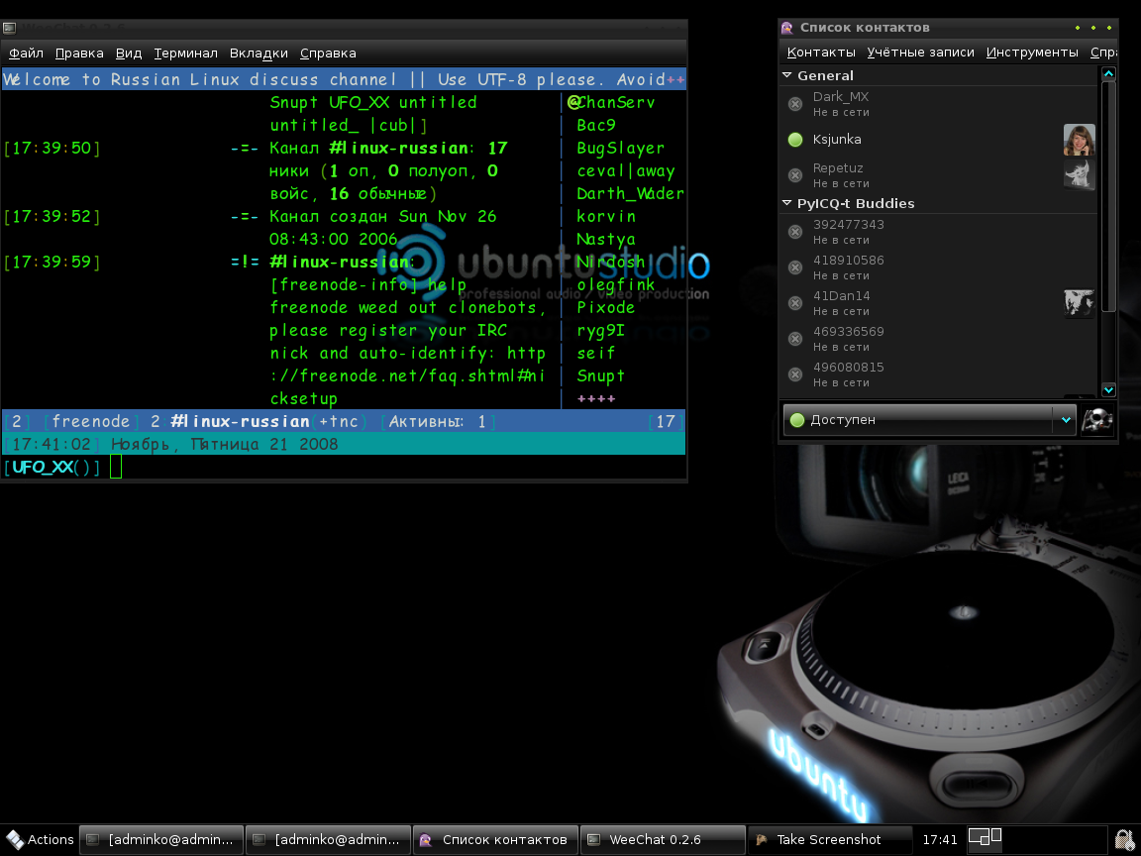The width and height of the screenshot is (1141, 856).
Task: Click offline icon beside 496080815
Action: (795, 374)
